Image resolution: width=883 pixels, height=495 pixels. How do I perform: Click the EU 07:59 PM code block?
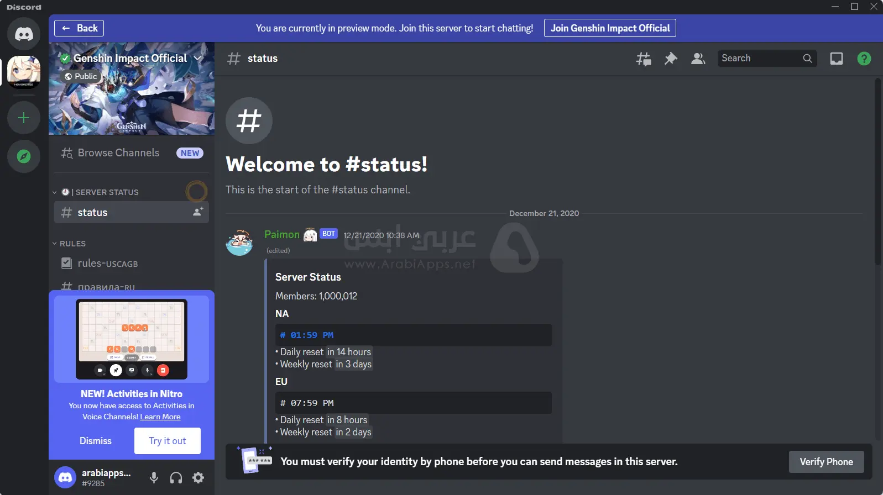[414, 403]
